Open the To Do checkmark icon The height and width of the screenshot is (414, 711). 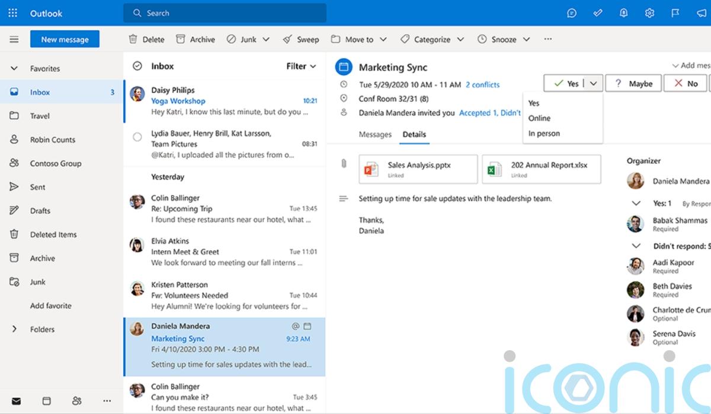pyautogui.click(x=598, y=13)
